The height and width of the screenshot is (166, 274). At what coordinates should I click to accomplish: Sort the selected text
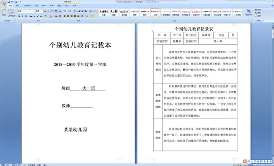91,11
